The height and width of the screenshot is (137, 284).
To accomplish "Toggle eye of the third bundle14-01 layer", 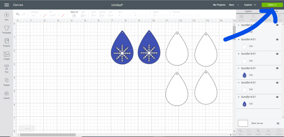I will point(277,54).
